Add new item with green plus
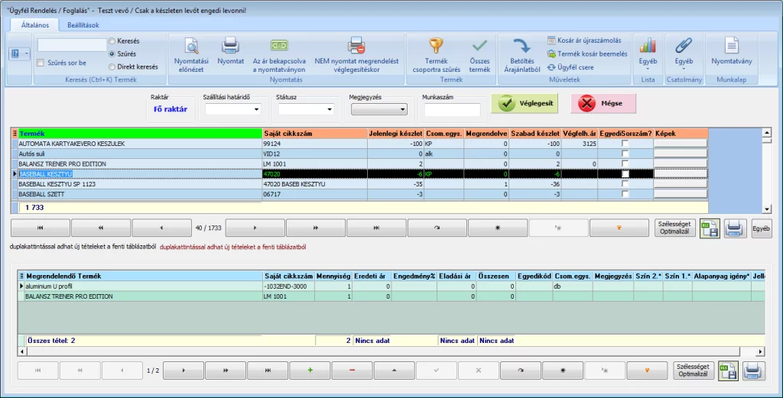783x398 pixels. tap(310, 370)
